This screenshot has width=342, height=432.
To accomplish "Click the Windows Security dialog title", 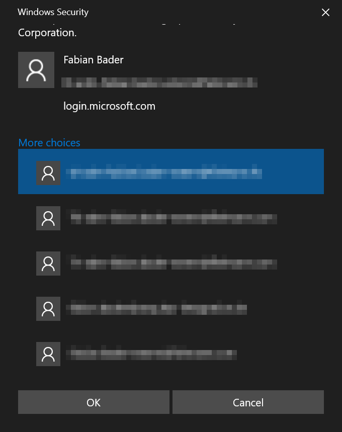I will [53, 12].
